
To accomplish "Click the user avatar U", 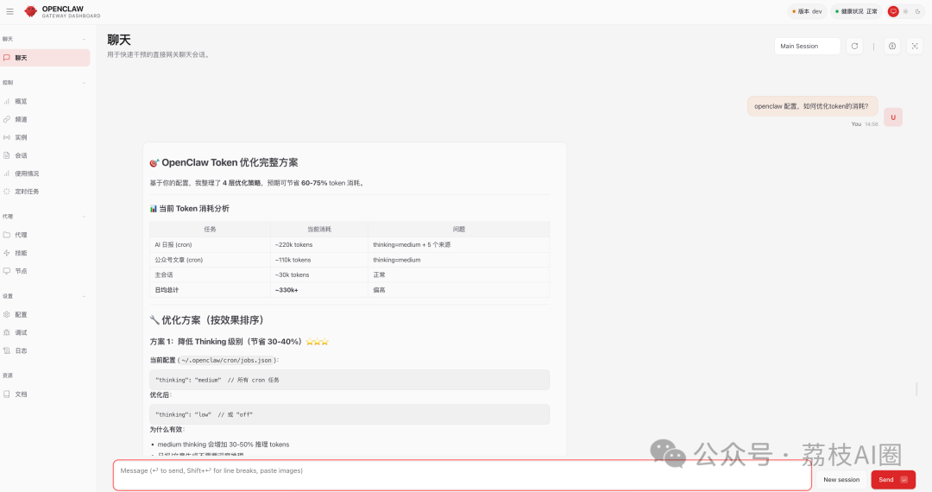I will pyautogui.click(x=893, y=117).
